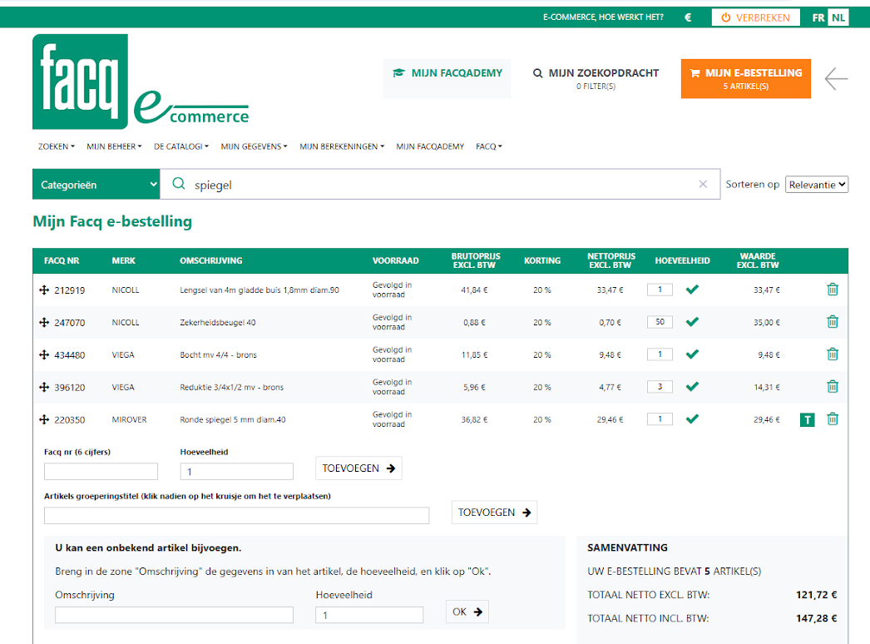This screenshot has width=870, height=644.
Task: Click the euro symbol in top bar
Action: [688, 17]
